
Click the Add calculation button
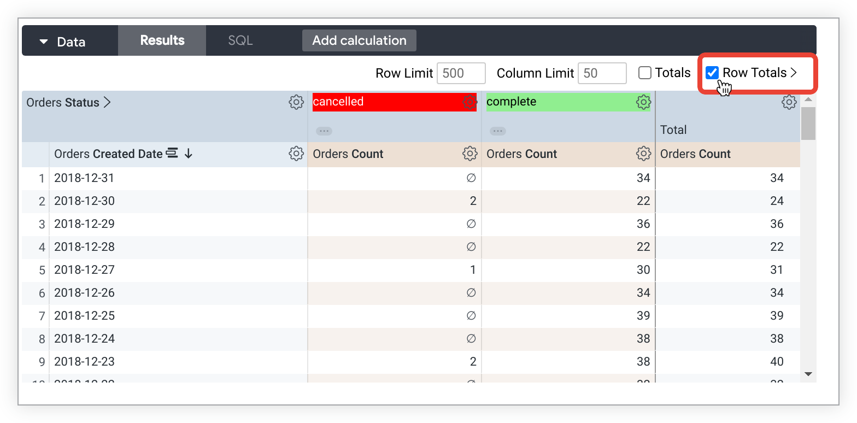(x=359, y=40)
